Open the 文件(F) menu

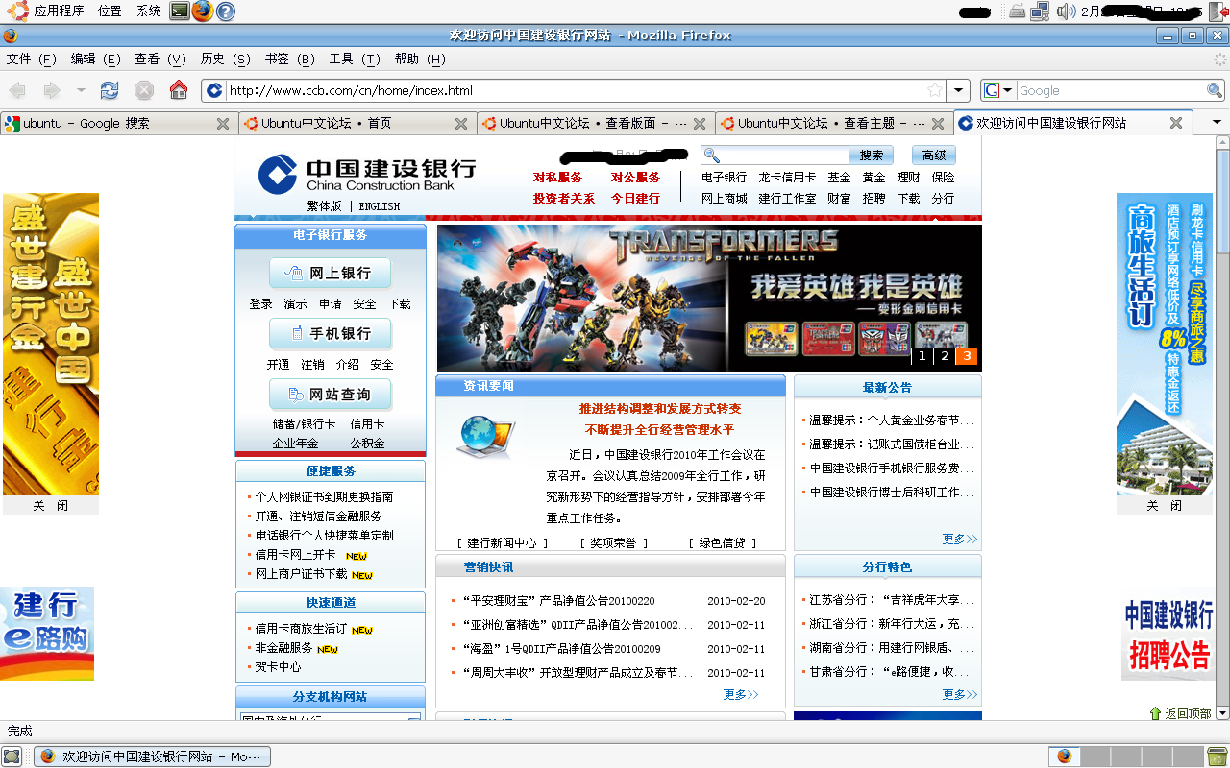pyautogui.click(x=32, y=60)
